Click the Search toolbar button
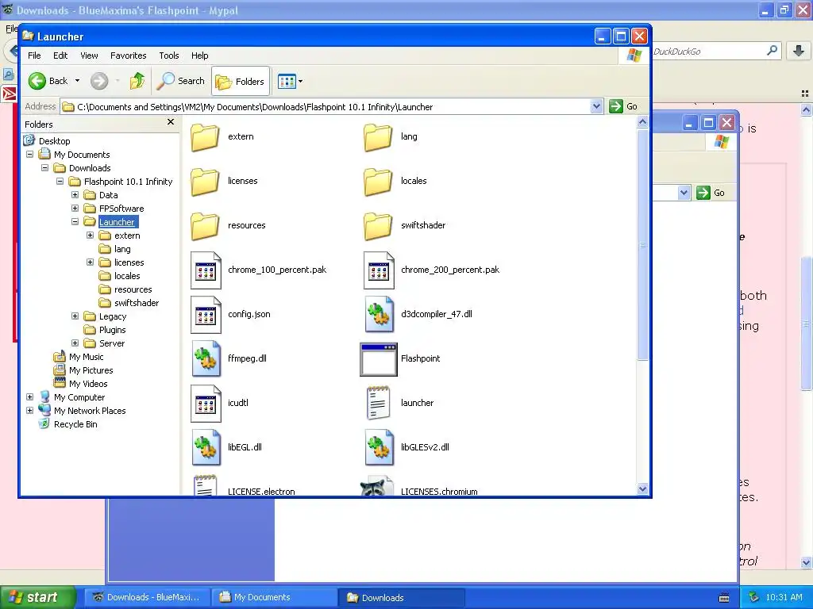Viewport: 813px width, 609px height. 181,81
